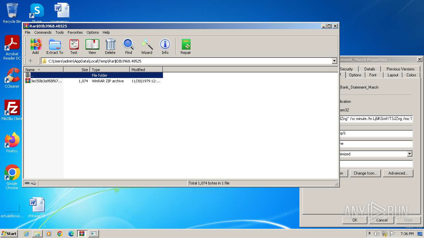Image resolution: width=424 pixels, height=238 pixels.
Task: Click the Repair archive icon
Action: 185,47
